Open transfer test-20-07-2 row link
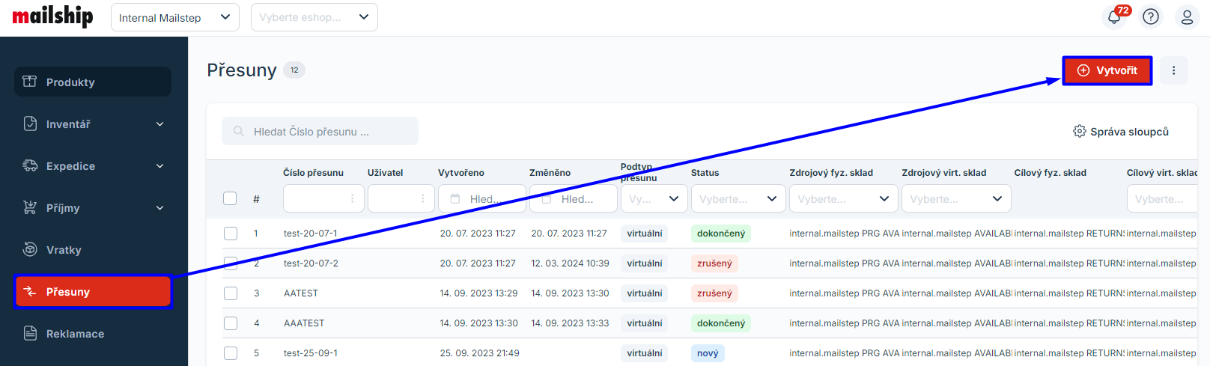This screenshot has width=1210, height=366. [x=311, y=263]
